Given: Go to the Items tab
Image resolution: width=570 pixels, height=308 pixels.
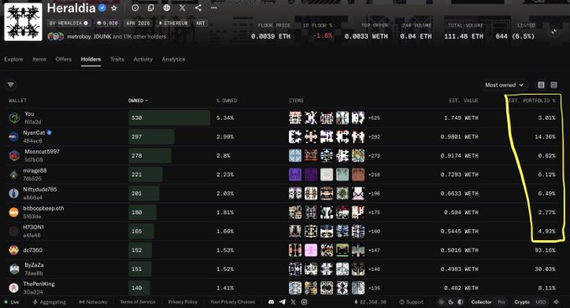Looking at the screenshot, I should [x=39, y=59].
